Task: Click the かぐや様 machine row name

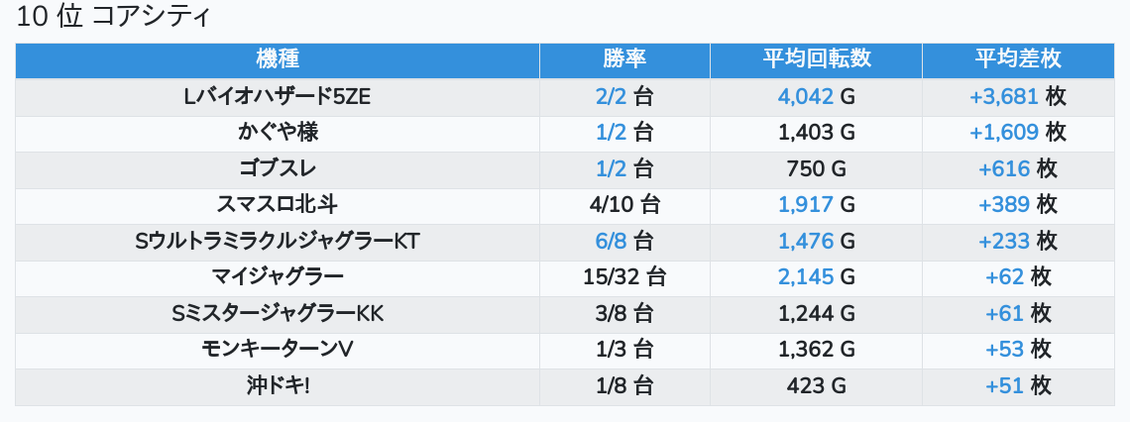Action: pyautogui.click(x=278, y=132)
